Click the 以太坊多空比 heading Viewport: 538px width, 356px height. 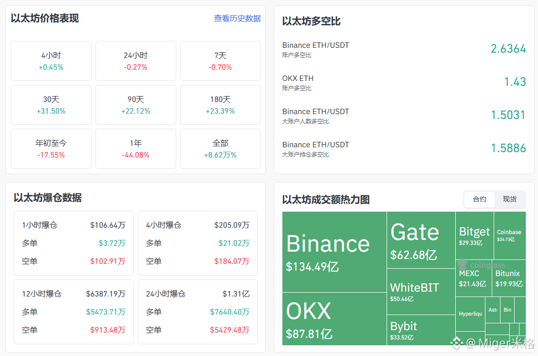coord(311,21)
